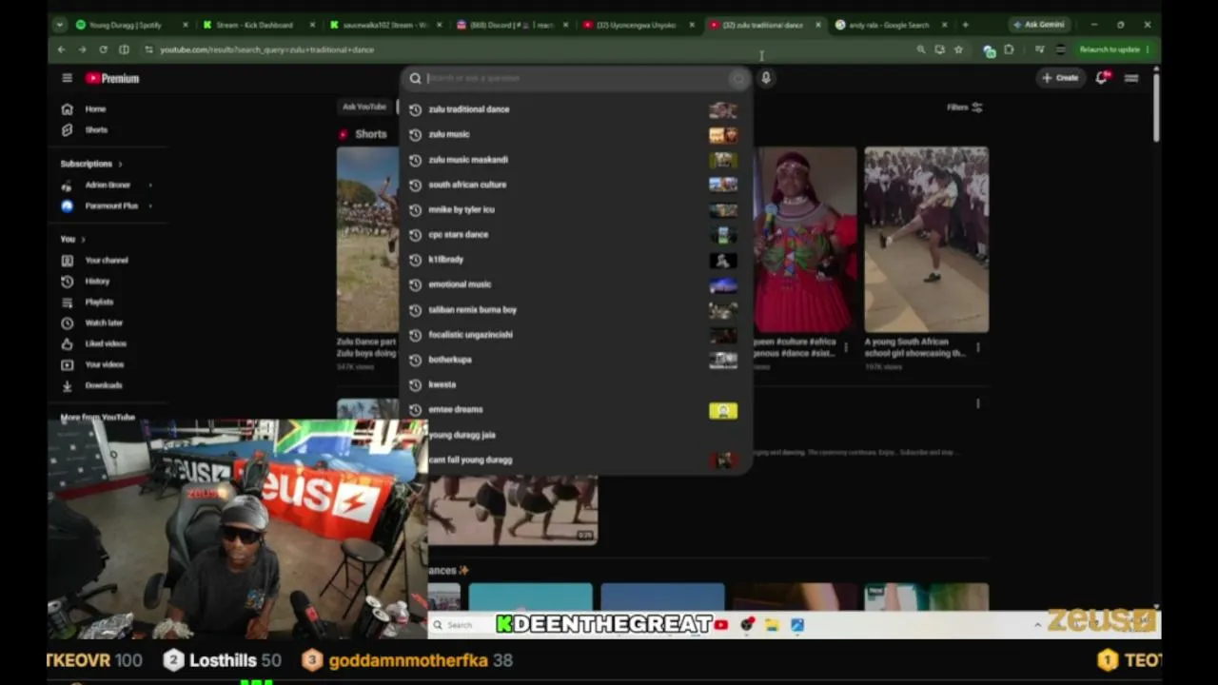The image size is (1218, 685).
Task: Click the browser forward arrow
Action: pos(82,49)
